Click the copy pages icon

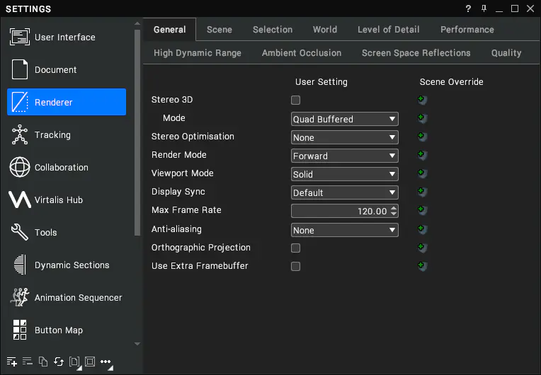(43, 362)
